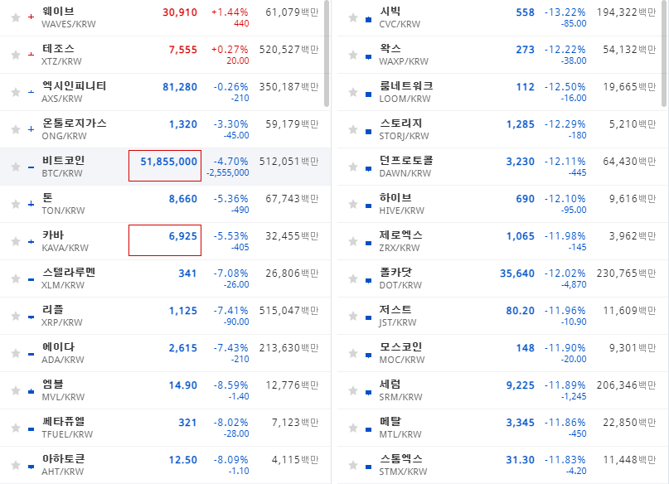
Task: Click the star icon of DAWN/KRW
Action: tap(353, 167)
